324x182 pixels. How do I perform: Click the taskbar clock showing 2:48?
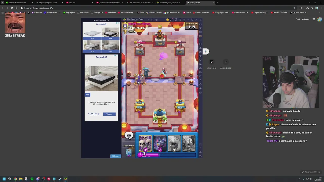pyautogui.click(x=318, y=179)
